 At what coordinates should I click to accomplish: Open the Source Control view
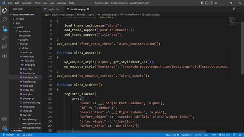point(5,29)
